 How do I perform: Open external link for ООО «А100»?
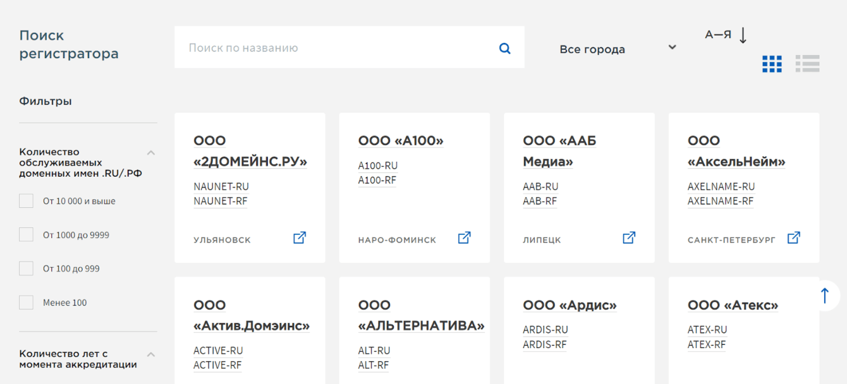pyautogui.click(x=465, y=238)
